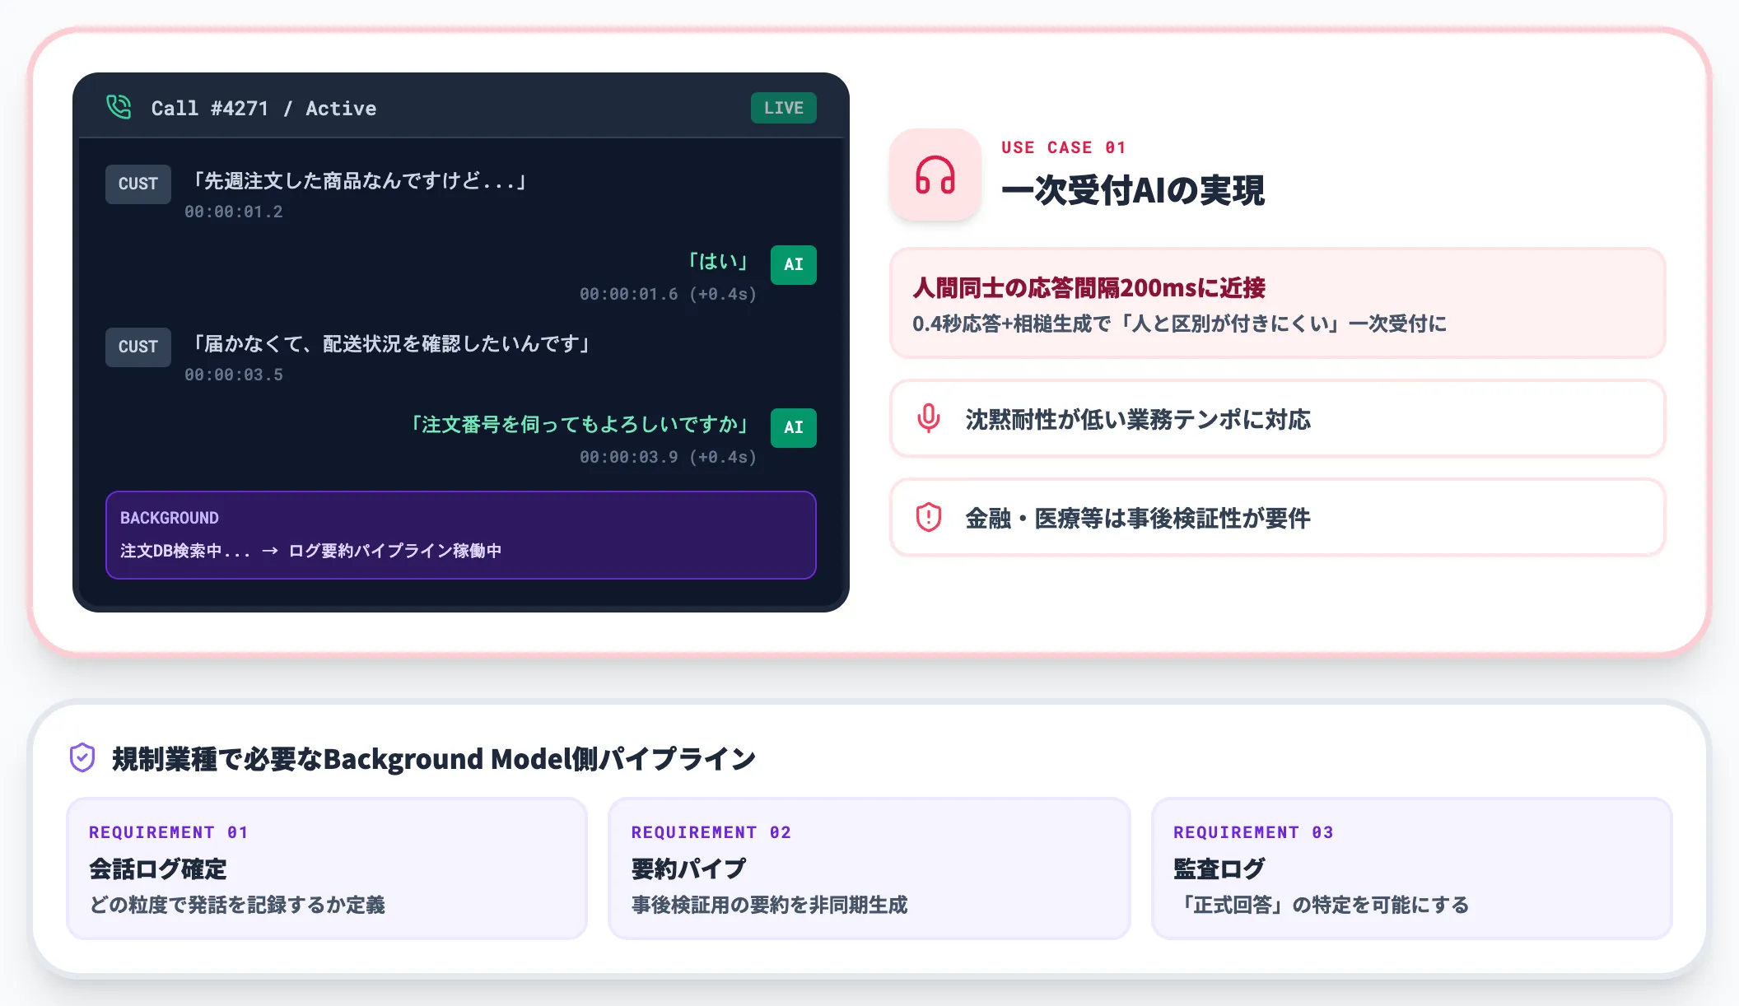Click the AI badge next to 「はい」
Screen dimensions: 1739x1006
point(793,264)
